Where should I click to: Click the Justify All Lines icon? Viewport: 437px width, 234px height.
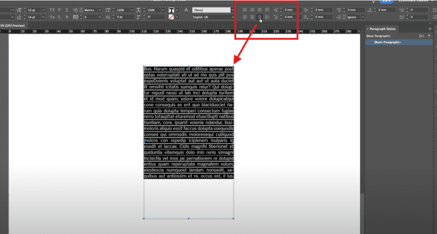[260, 18]
